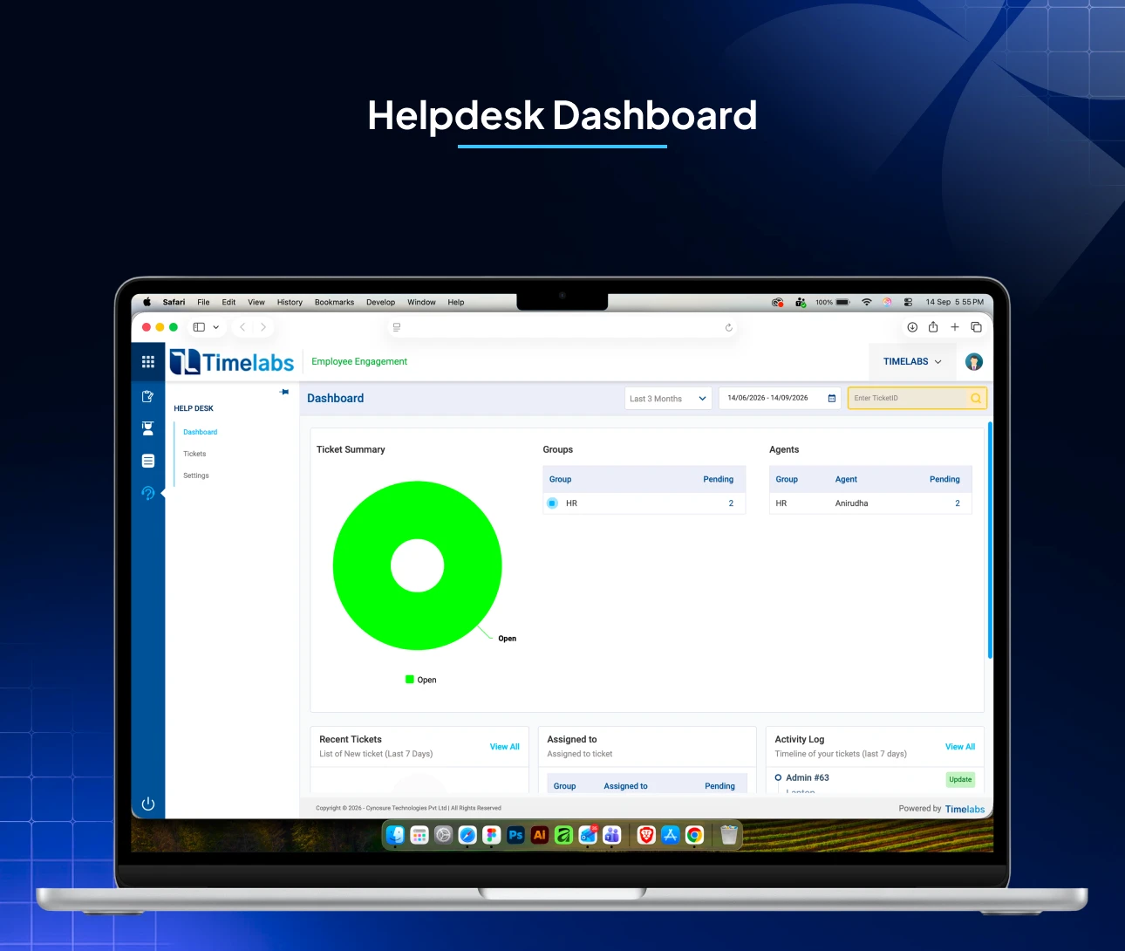
Task: Click Safari downloads icon
Action: 912,327
